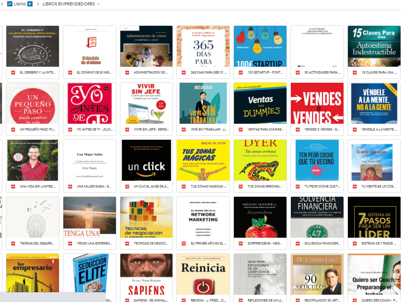
Task: Click PDF icon next to SAPIENS file name
Action: (127, 300)
